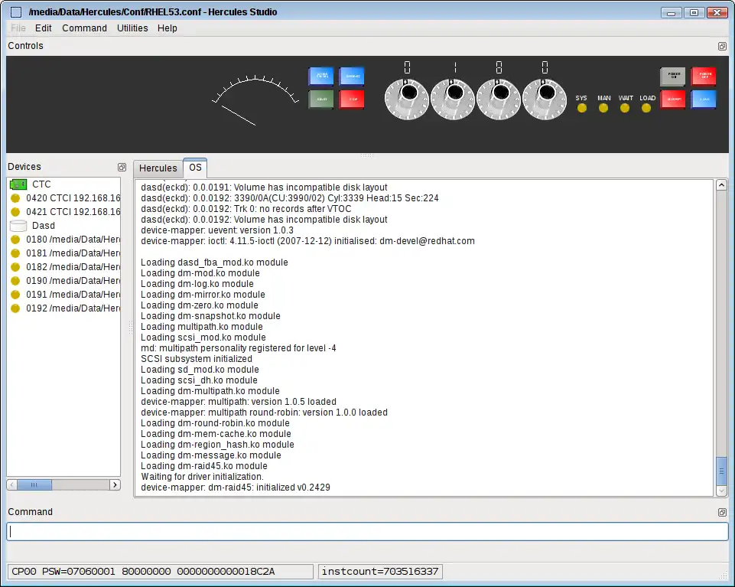Image resolution: width=735 pixels, height=587 pixels.
Task: Open the Edit menu
Action: [x=43, y=28]
